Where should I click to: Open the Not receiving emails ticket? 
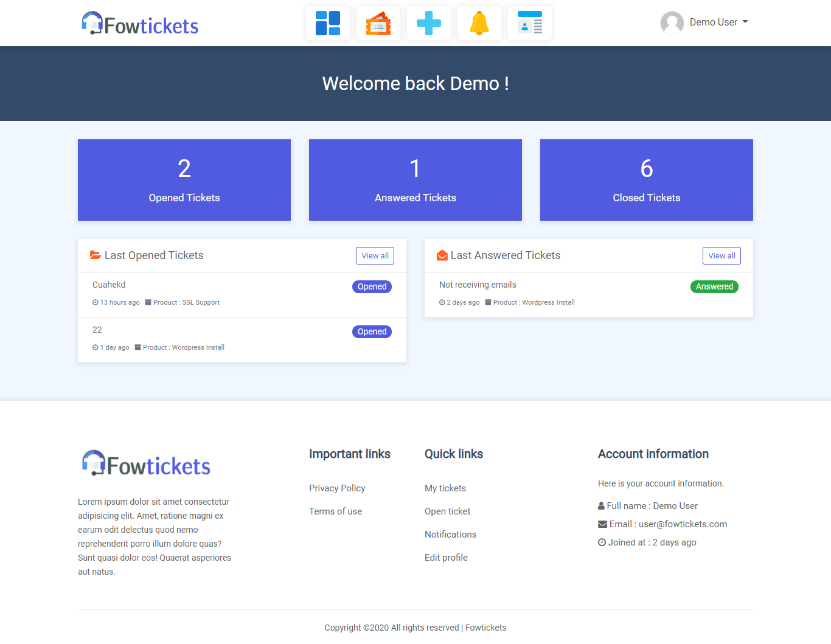(x=477, y=284)
